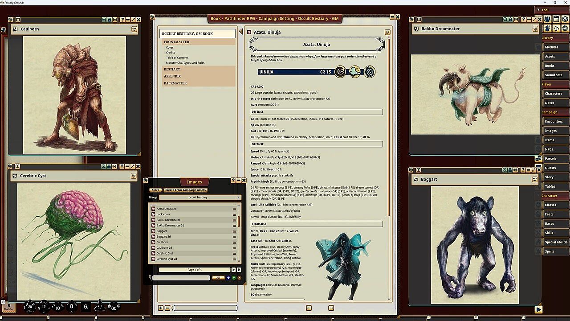Collapse the Tool section header
Image resolution: width=570 pixels, height=321 pixels.
(552, 10)
